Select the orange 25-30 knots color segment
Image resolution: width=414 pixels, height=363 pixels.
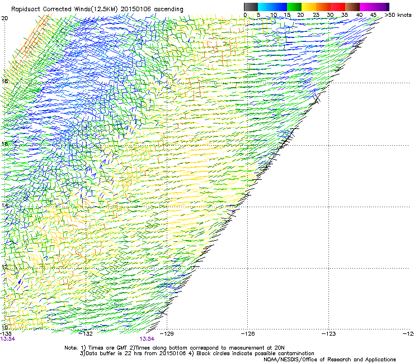click(323, 7)
